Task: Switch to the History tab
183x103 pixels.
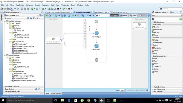Action: click(x=59, y=94)
